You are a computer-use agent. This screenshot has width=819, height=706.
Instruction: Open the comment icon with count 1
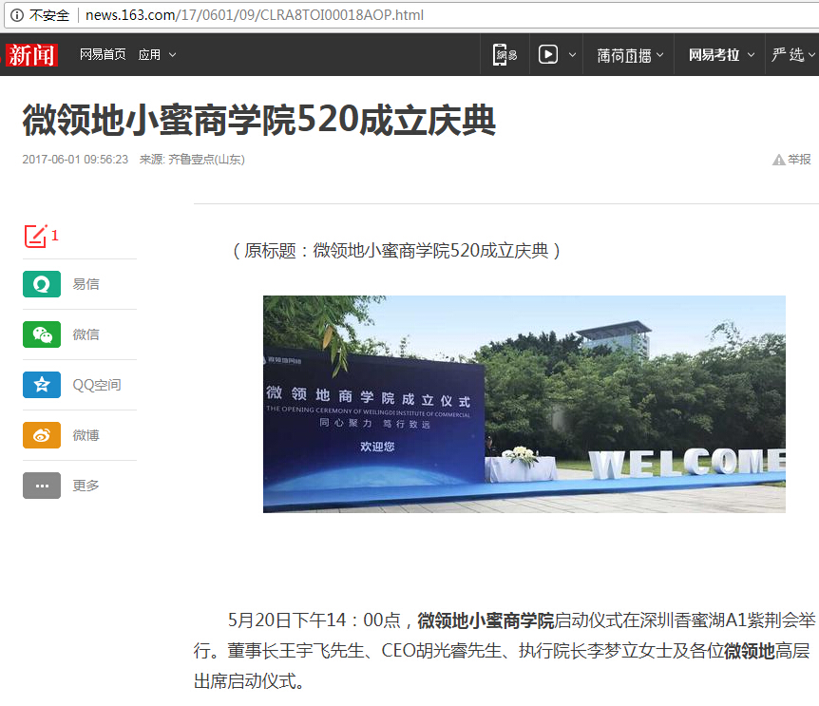pyautogui.click(x=35, y=236)
